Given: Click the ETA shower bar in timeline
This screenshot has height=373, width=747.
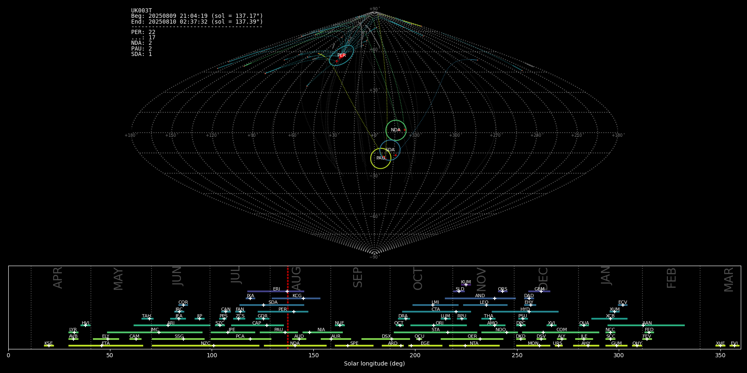Looking at the screenshot, I should (x=106, y=346).
